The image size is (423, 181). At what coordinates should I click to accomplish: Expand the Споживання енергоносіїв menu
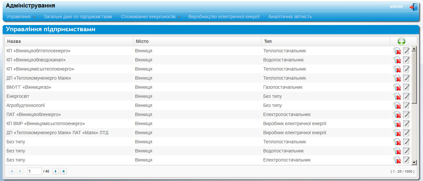pyautogui.click(x=150, y=17)
